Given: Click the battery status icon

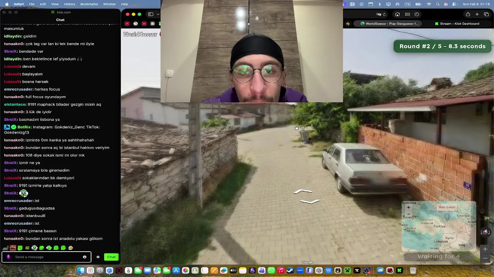Looking at the screenshot, I should 419,4.
